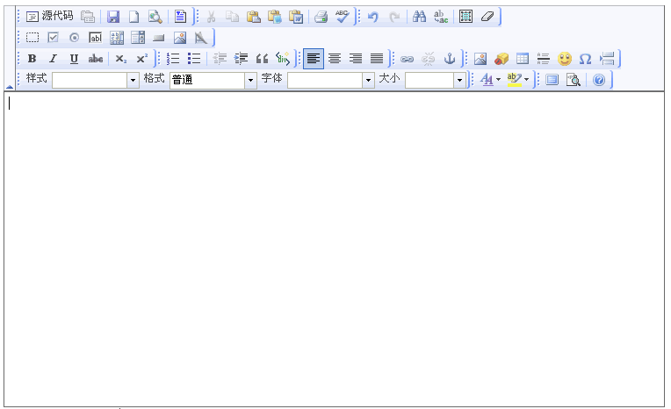Redo the last action
The height and width of the screenshot is (409, 671).
(x=394, y=17)
